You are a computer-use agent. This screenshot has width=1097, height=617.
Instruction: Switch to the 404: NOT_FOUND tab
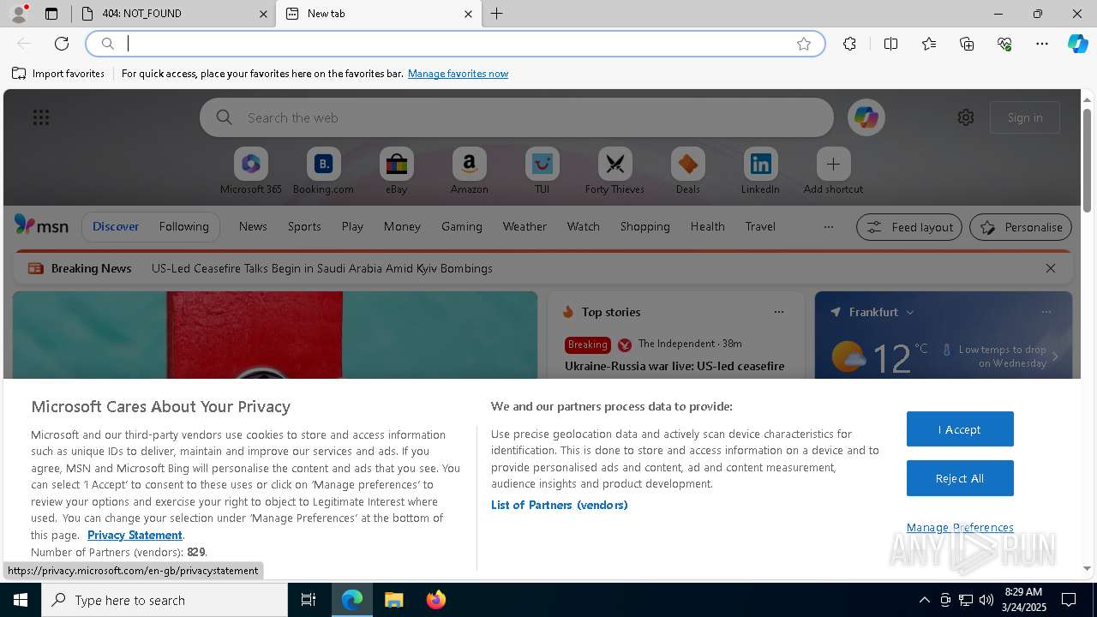coord(174,14)
